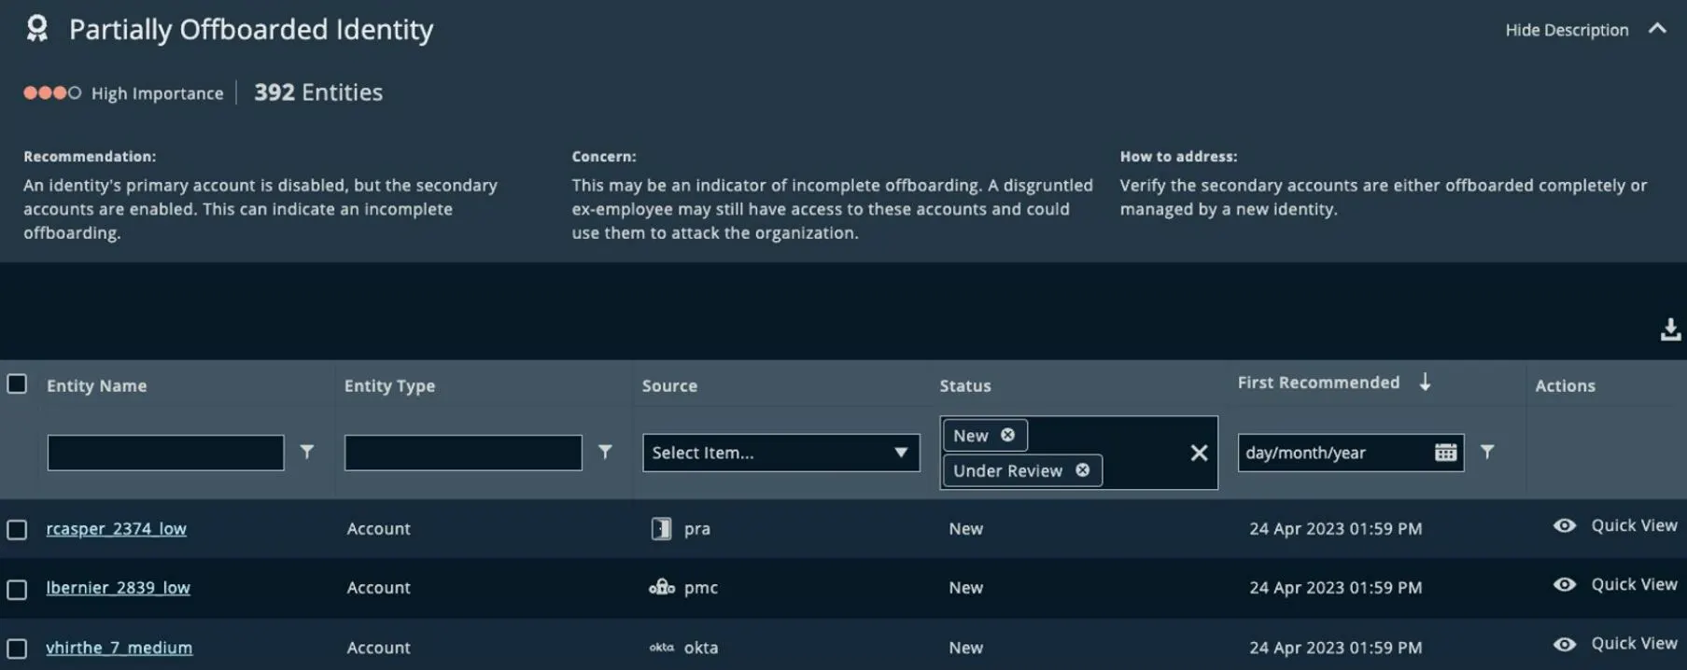Open Quick View for rcasper_2374_low
The image size is (1687, 670).
[x=1634, y=525]
